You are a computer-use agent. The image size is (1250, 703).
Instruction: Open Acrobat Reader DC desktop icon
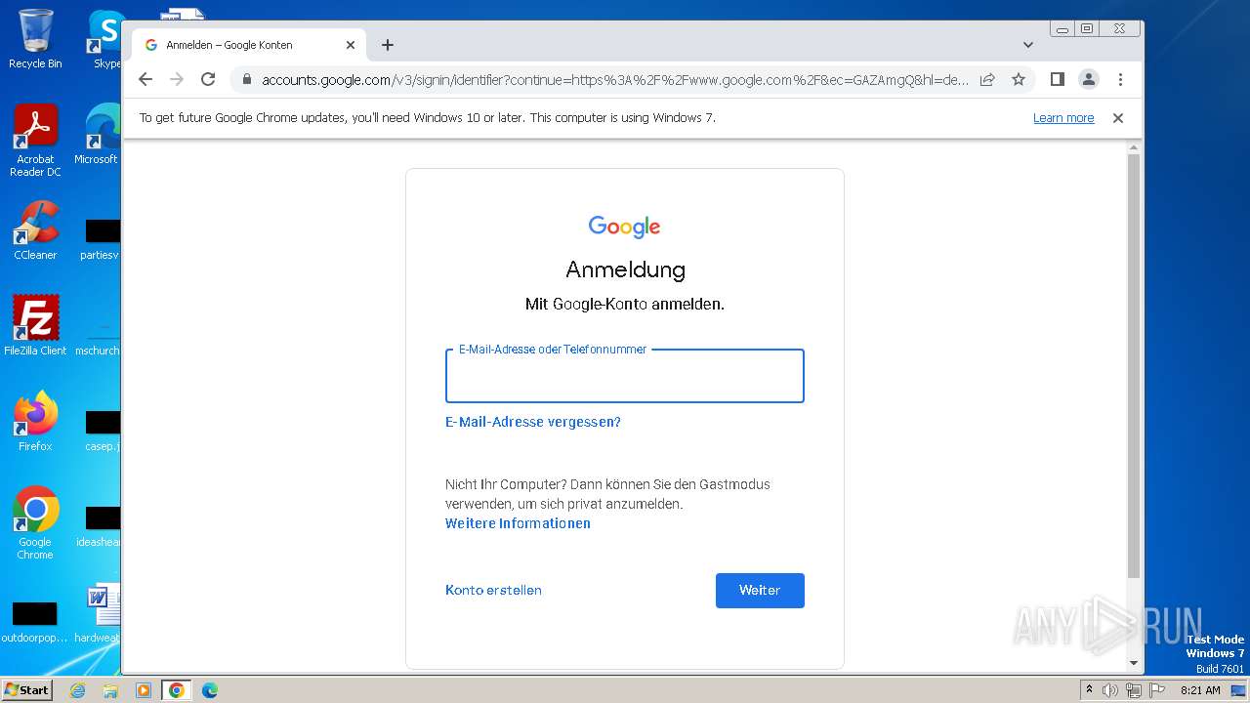click(x=35, y=141)
